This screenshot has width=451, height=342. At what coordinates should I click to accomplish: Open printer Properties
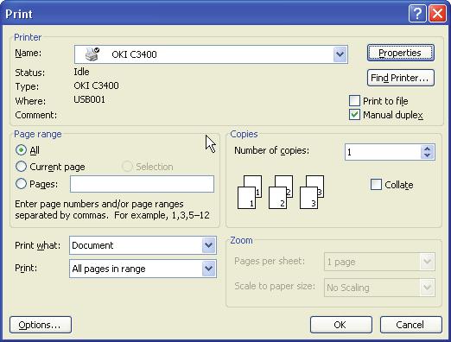point(401,53)
